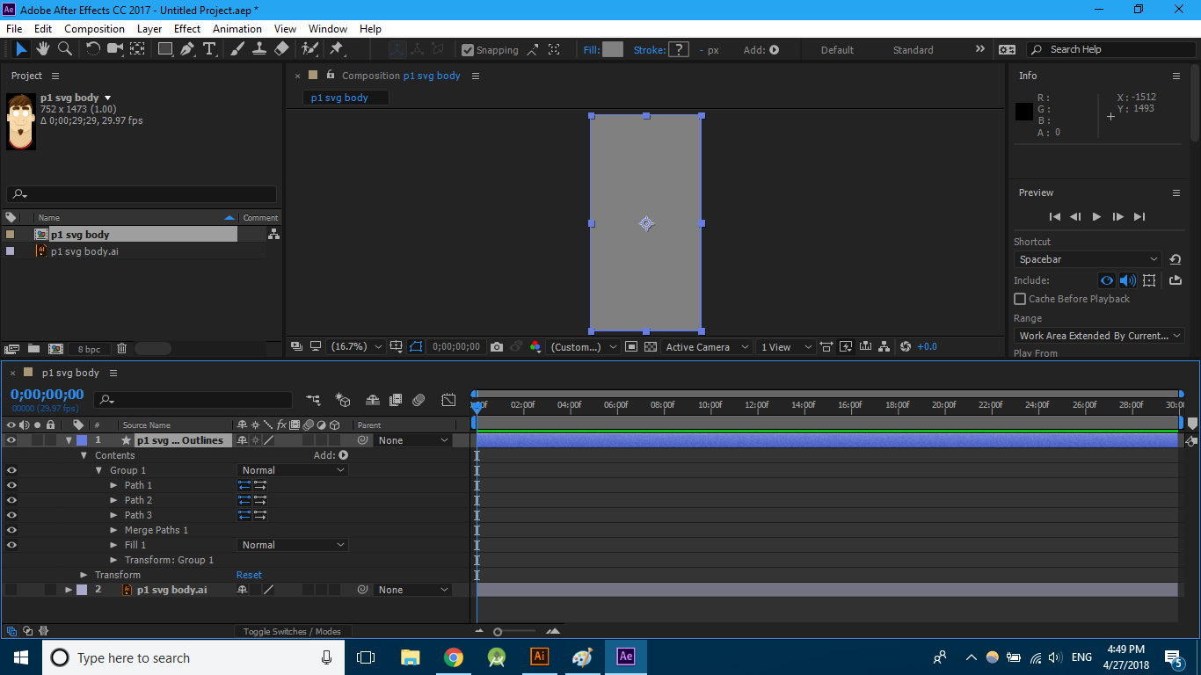
Task: Toggle visibility of Path 1
Action: (x=11, y=485)
